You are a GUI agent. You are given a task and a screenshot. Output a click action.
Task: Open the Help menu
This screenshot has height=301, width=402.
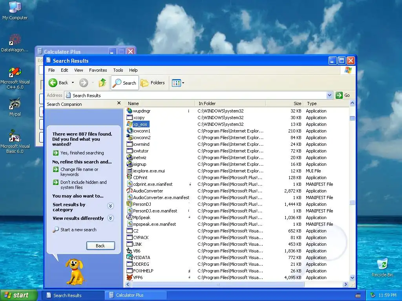(133, 70)
